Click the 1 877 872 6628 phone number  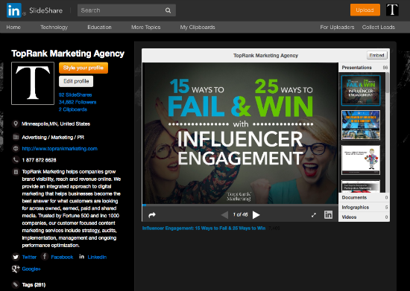(x=40, y=160)
